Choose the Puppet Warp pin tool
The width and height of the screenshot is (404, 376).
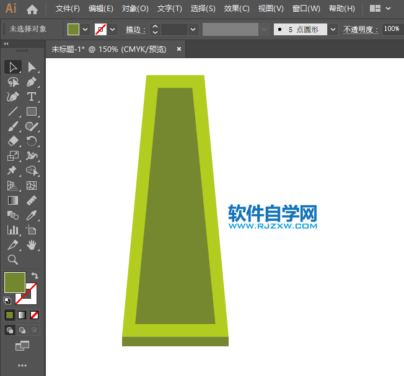click(13, 171)
